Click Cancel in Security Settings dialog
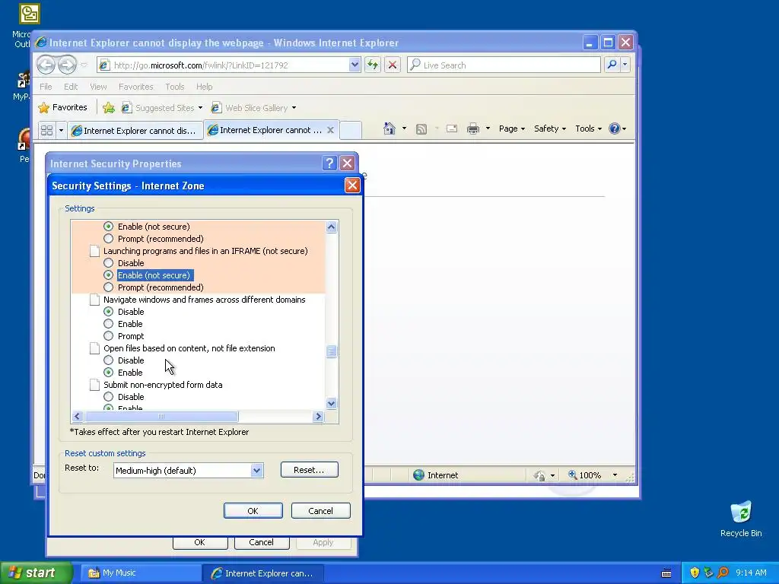This screenshot has width=779, height=584. [320, 510]
